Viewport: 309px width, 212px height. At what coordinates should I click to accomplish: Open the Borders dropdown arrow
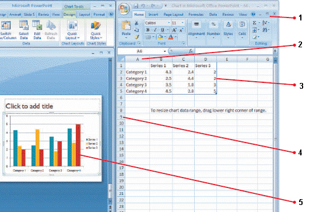(x=153, y=37)
